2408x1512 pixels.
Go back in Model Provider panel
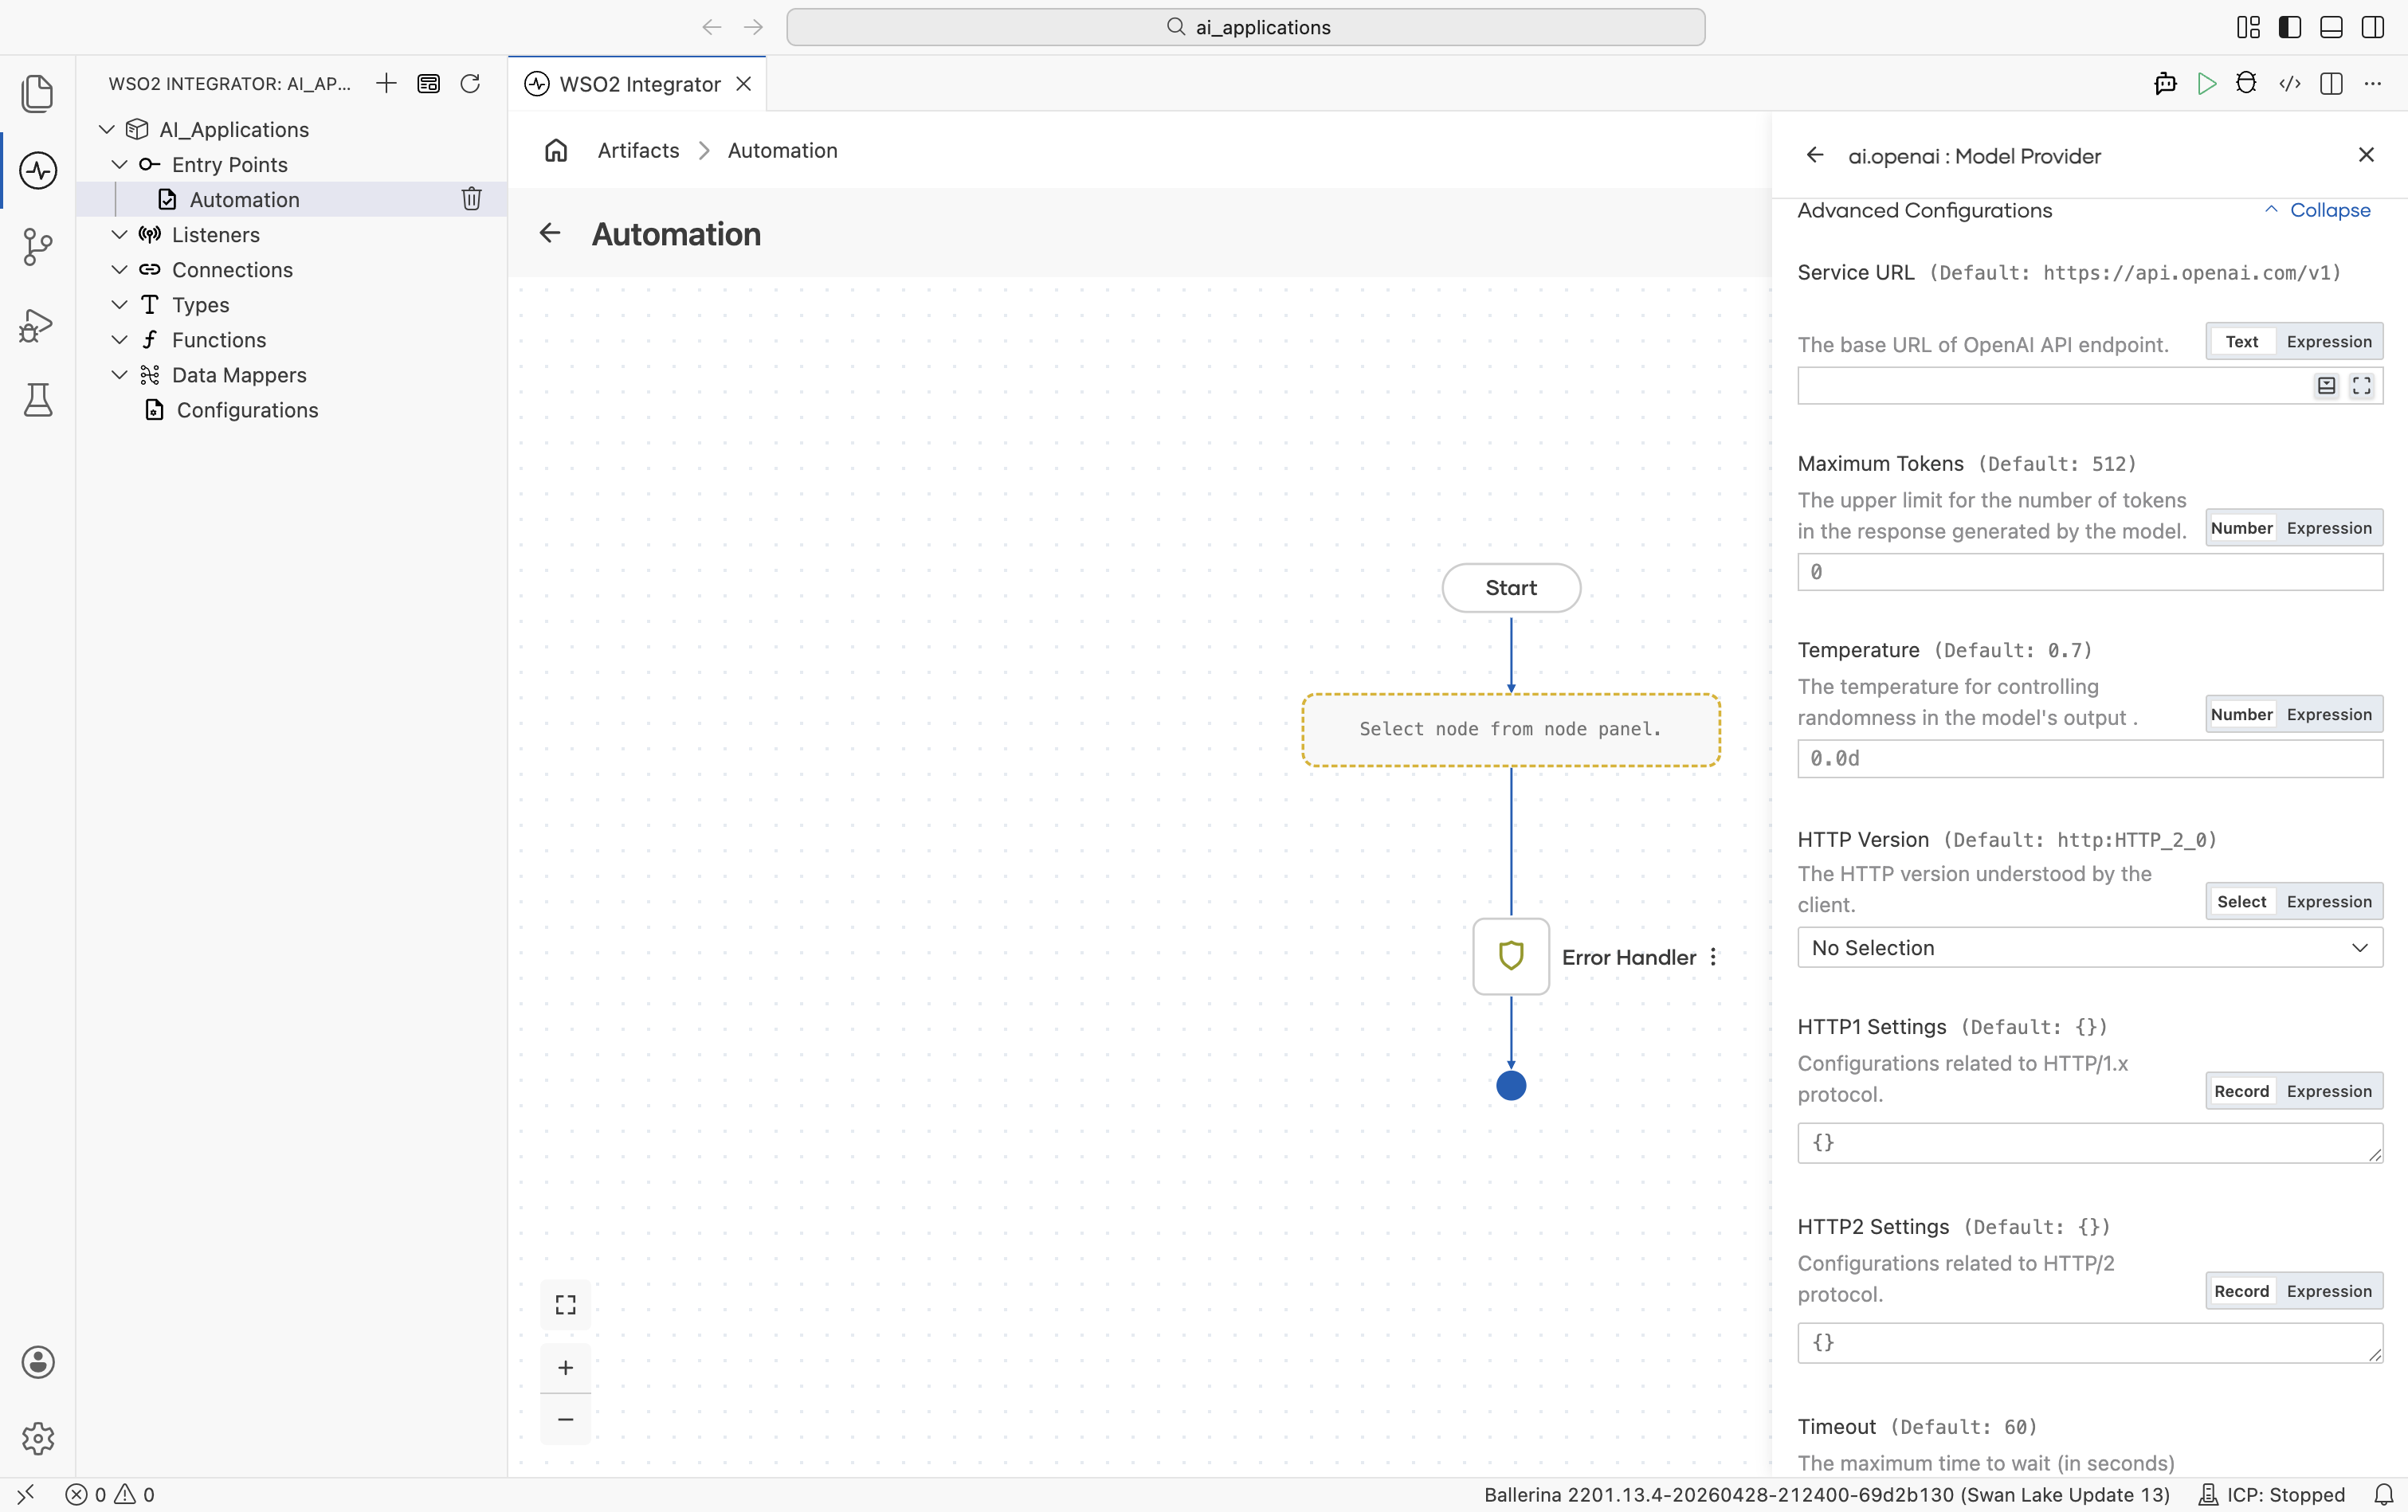click(x=1815, y=155)
